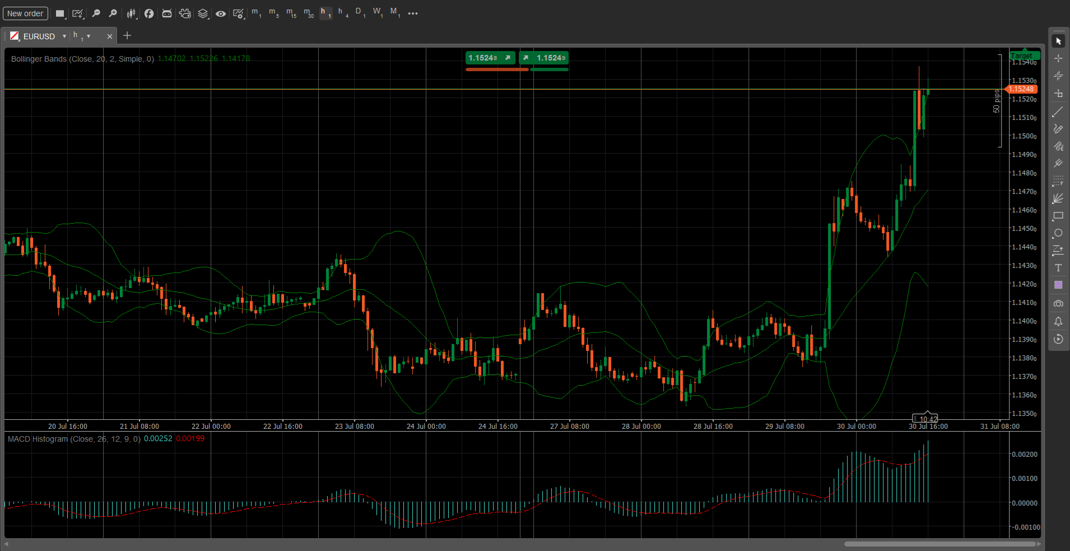Set a price alert with bell icon
This screenshot has height=551, width=1070.
click(x=1058, y=321)
